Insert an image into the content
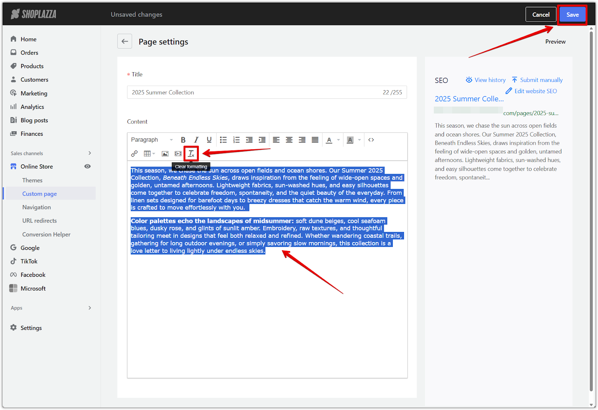 click(165, 154)
